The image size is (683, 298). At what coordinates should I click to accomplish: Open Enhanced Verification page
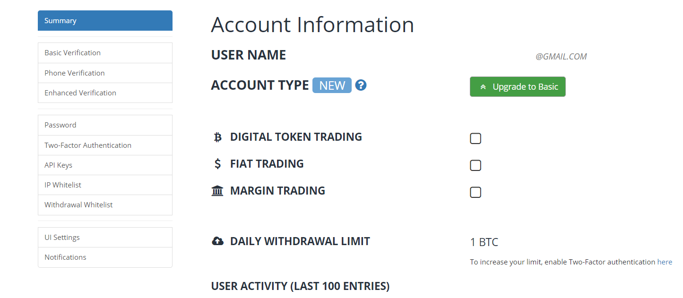(x=105, y=93)
